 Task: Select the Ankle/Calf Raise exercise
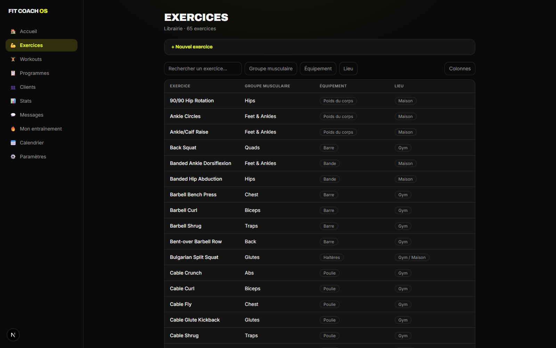pos(320,132)
